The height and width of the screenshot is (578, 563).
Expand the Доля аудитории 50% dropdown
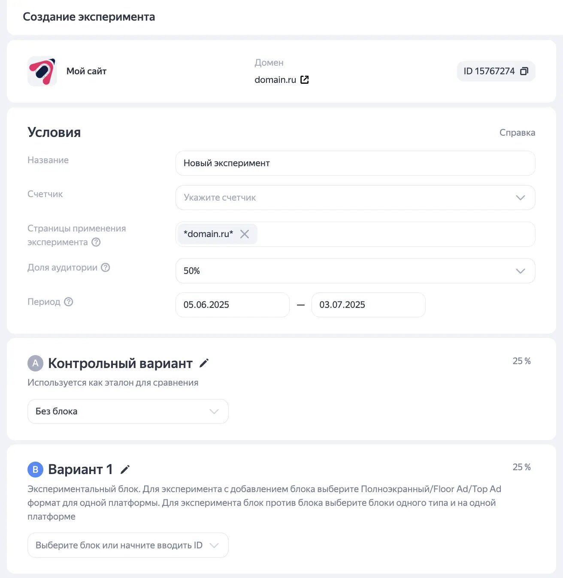click(355, 271)
